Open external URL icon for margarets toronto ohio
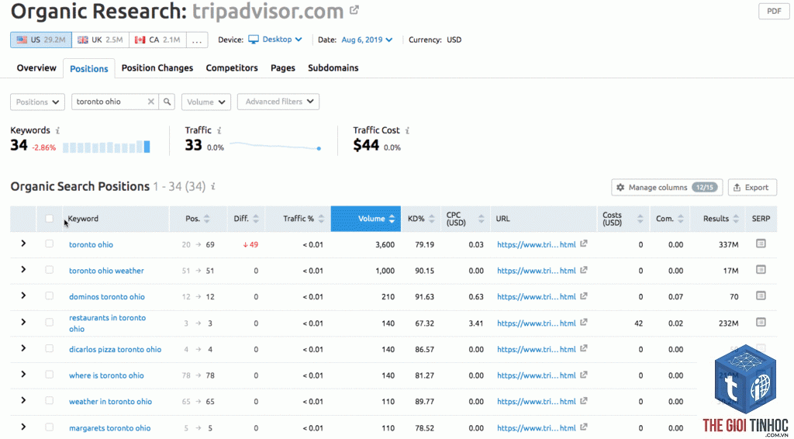The width and height of the screenshot is (794, 439). 584,427
